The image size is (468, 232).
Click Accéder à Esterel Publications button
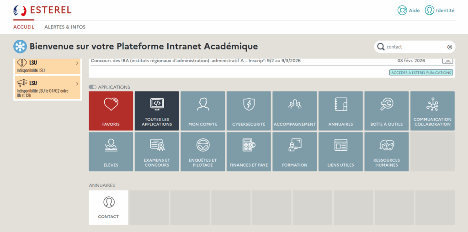tap(421, 73)
